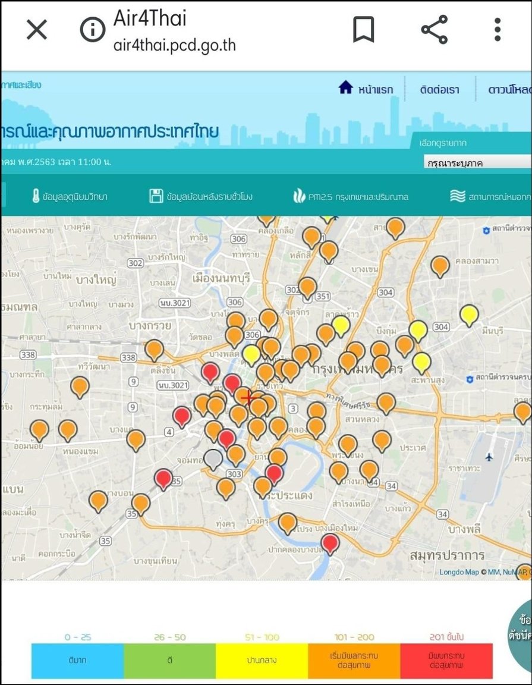Click the PM2.5 flame icon

point(299,196)
